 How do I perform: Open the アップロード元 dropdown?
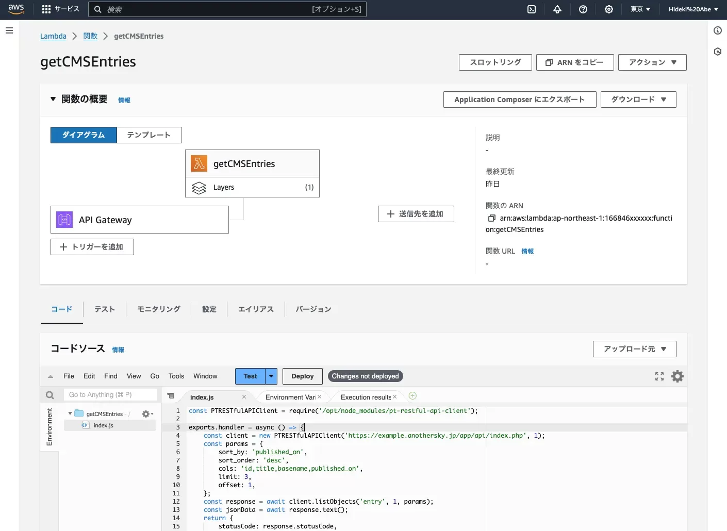(635, 349)
